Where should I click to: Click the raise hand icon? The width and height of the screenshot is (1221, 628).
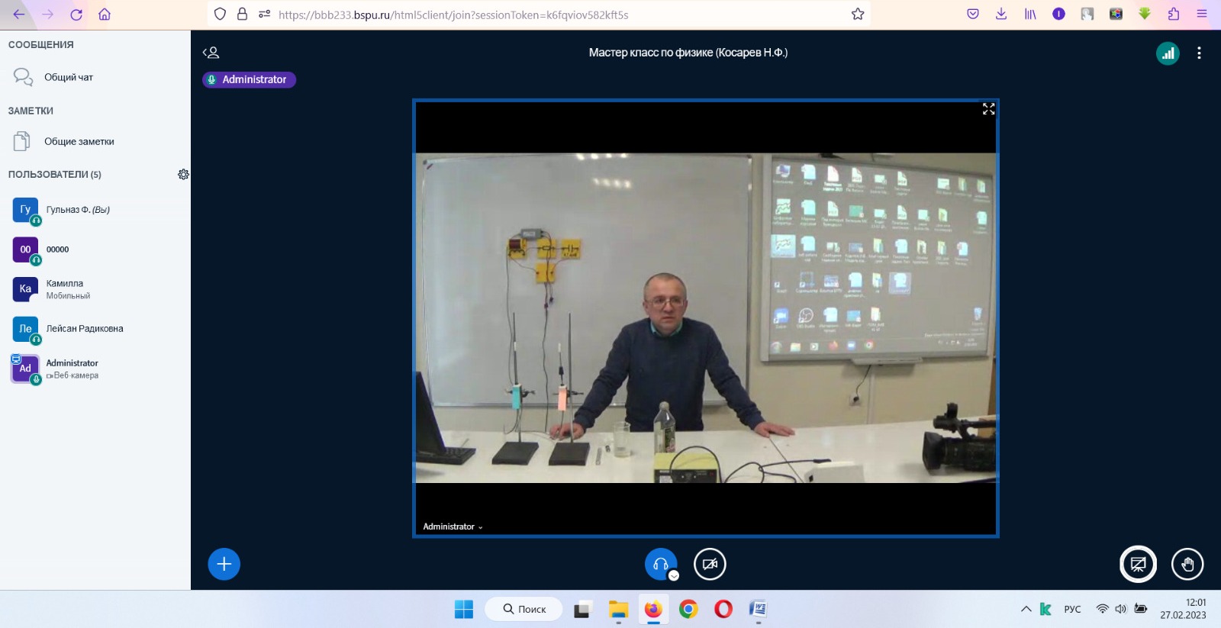[1187, 564]
